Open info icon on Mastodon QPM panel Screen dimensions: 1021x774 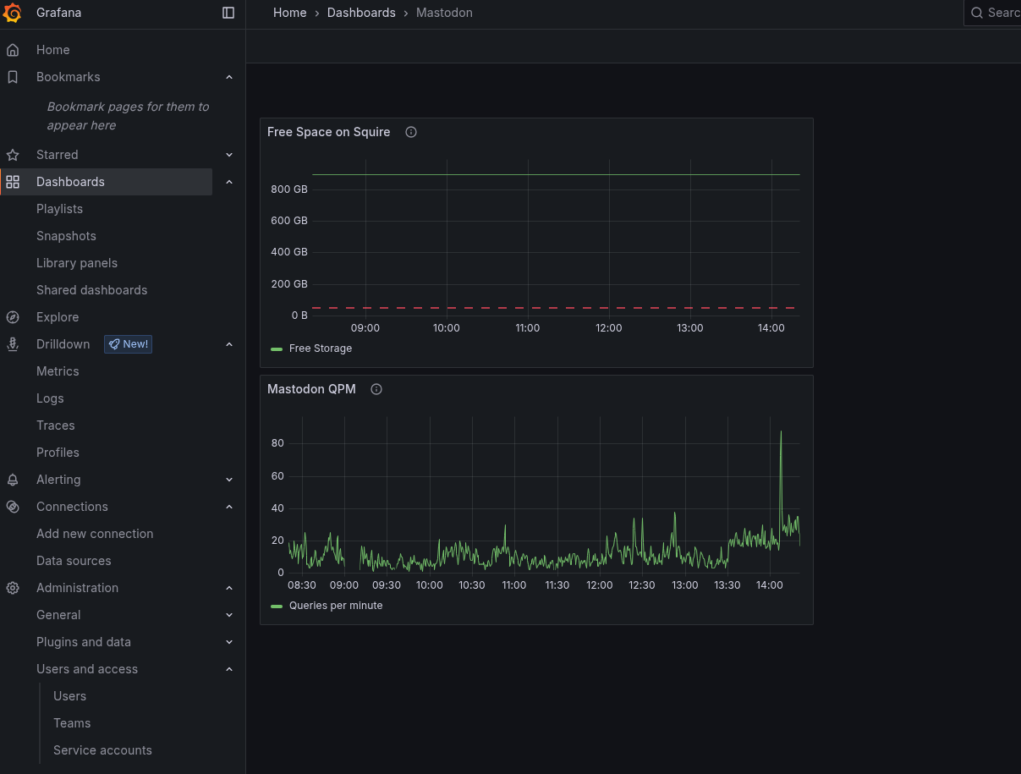click(376, 389)
